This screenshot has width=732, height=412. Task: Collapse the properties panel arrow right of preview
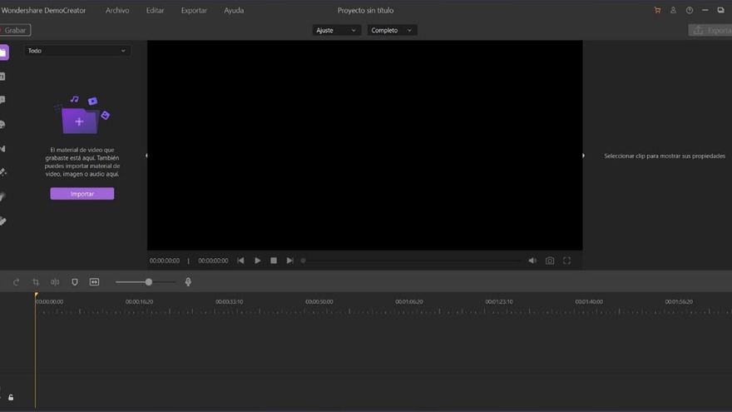point(583,156)
